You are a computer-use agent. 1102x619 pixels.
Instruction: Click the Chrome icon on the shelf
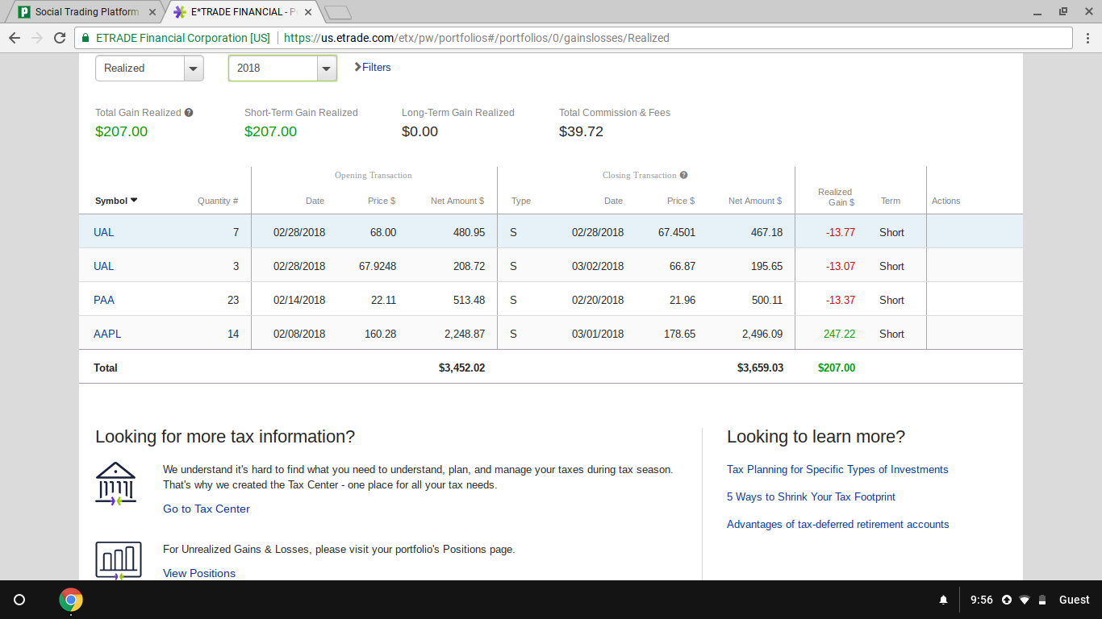71,600
